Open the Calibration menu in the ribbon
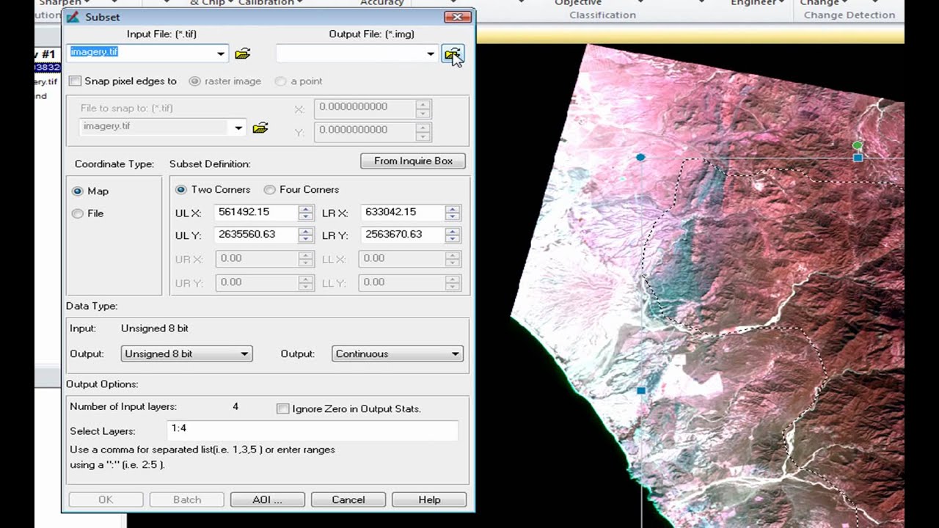939x528 pixels. (x=270, y=3)
